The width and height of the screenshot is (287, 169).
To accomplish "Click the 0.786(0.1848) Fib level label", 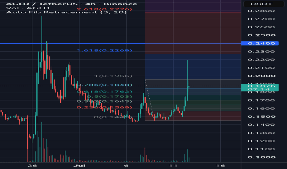I will coord(104,85).
